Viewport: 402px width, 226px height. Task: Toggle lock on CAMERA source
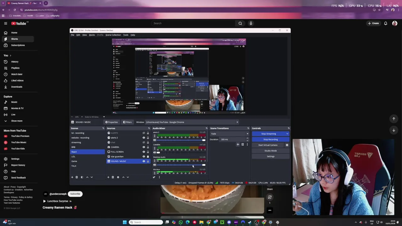(148, 147)
